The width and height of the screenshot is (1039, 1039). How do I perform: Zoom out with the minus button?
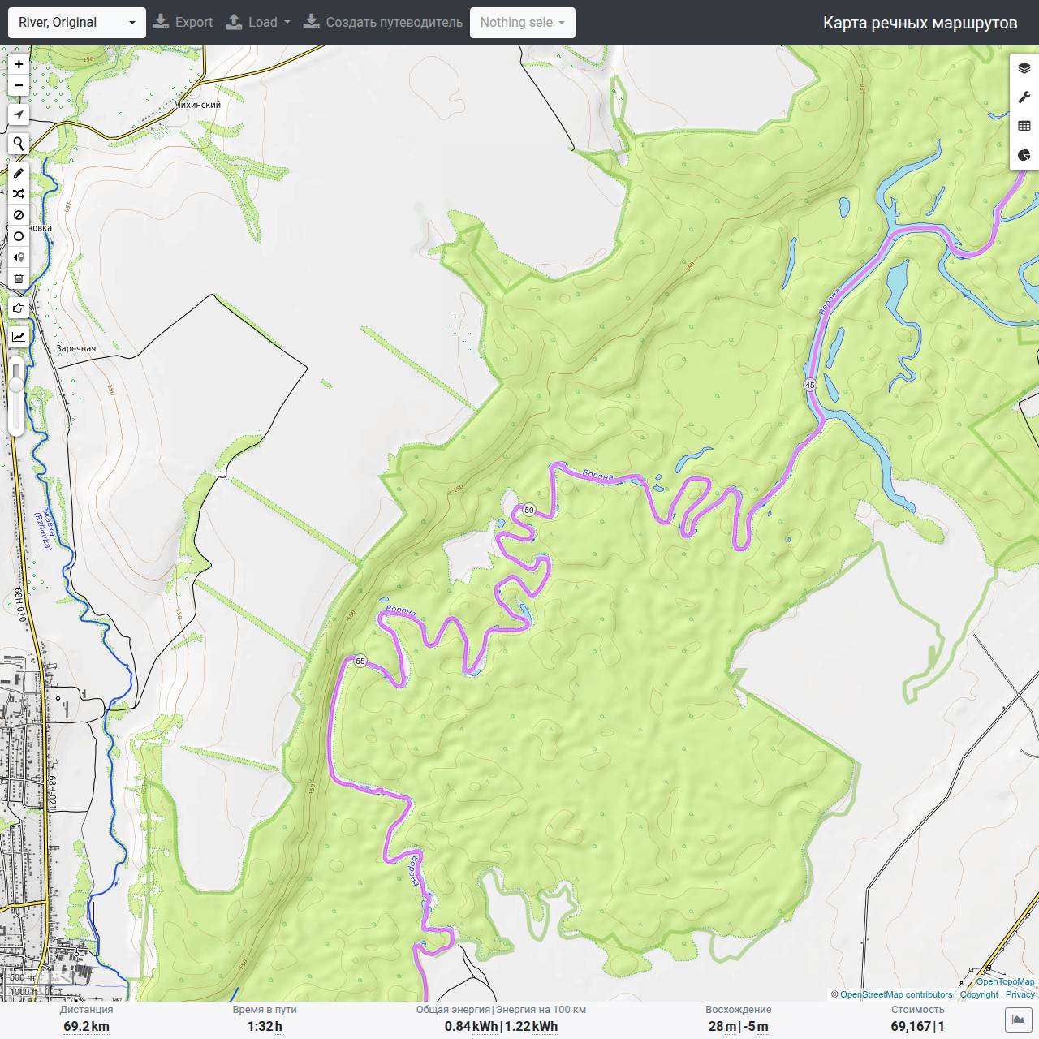click(19, 85)
